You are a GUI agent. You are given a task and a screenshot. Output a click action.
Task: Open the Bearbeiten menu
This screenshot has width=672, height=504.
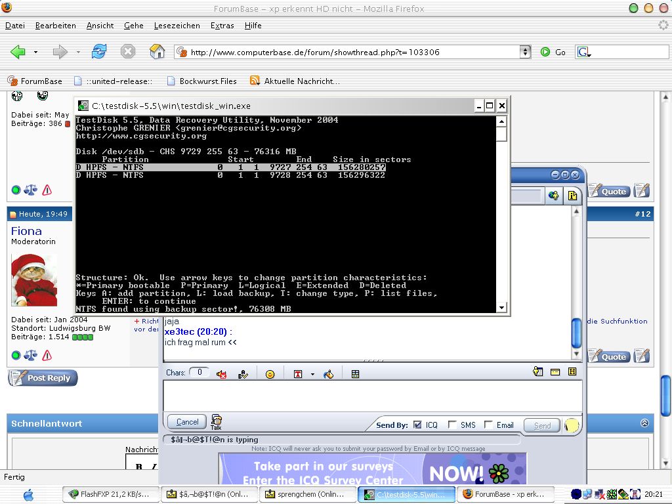click(x=56, y=26)
